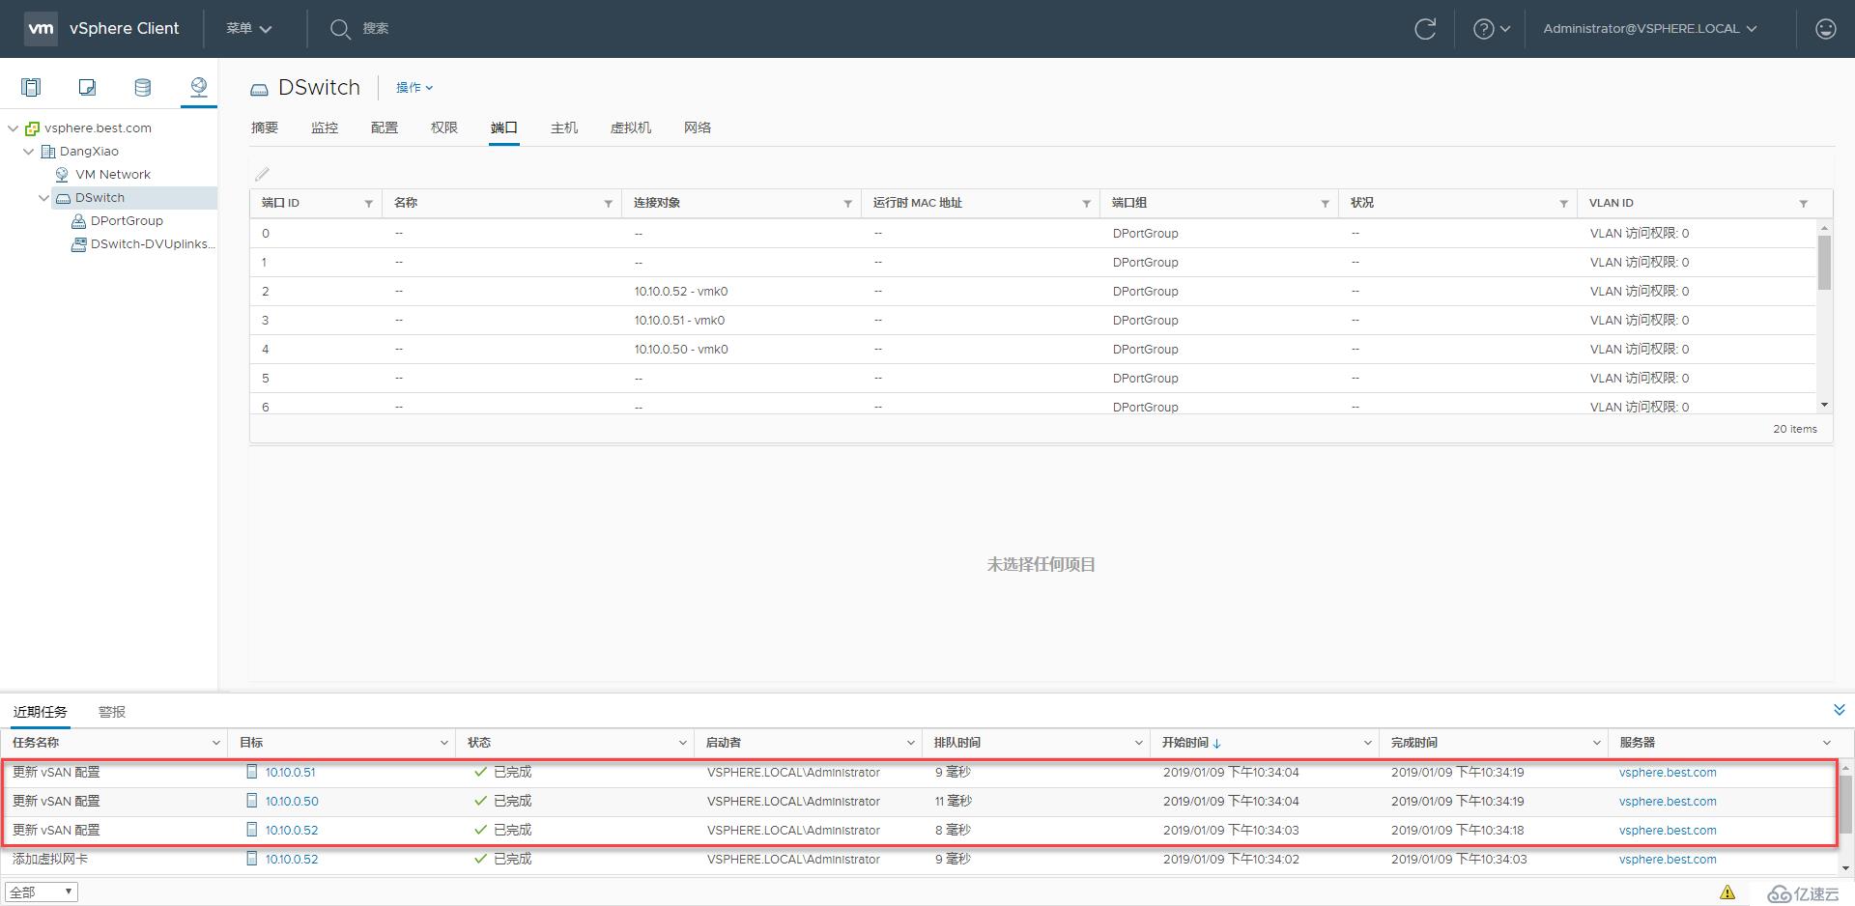The image size is (1855, 906).
Task: Switch to the 权限 tab
Action: pyautogui.click(x=444, y=127)
